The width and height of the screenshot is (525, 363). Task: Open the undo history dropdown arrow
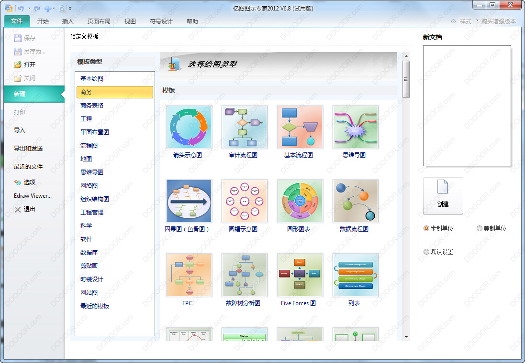pyautogui.click(x=30, y=8)
